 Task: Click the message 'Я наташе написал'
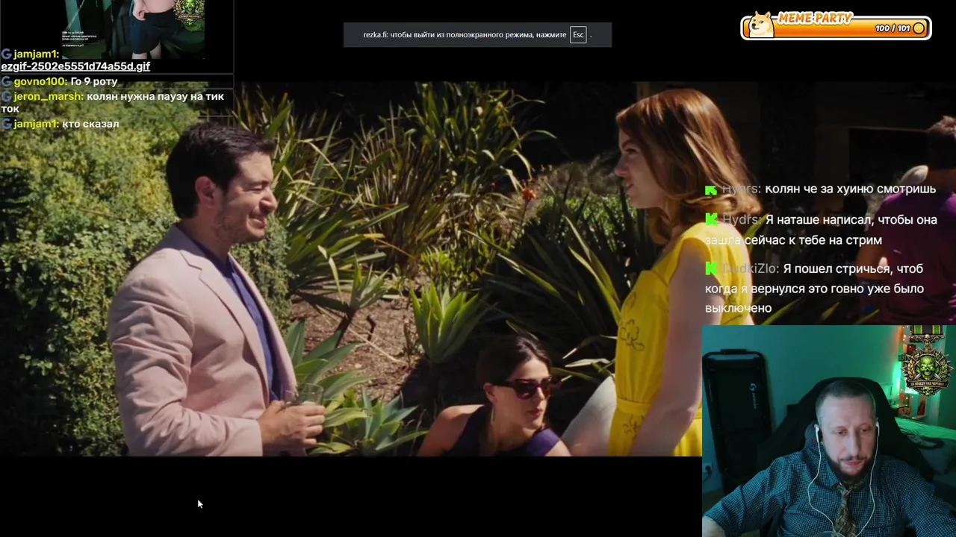[x=821, y=230]
